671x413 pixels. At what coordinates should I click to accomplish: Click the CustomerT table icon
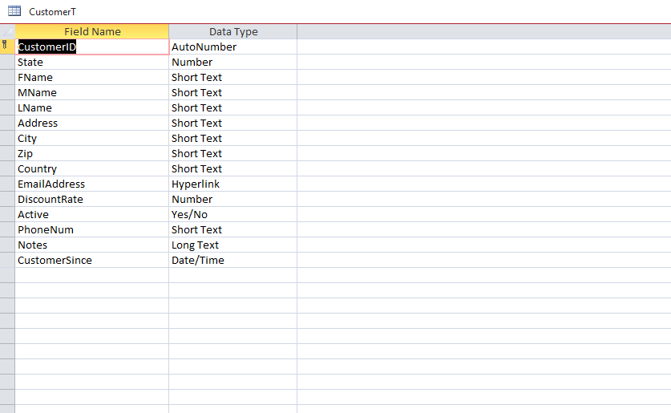pos(14,11)
